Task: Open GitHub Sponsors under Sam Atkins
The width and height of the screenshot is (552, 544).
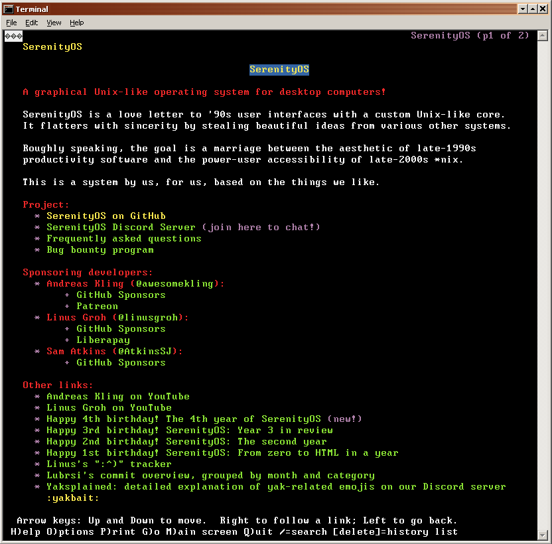Action: pyautogui.click(x=121, y=362)
